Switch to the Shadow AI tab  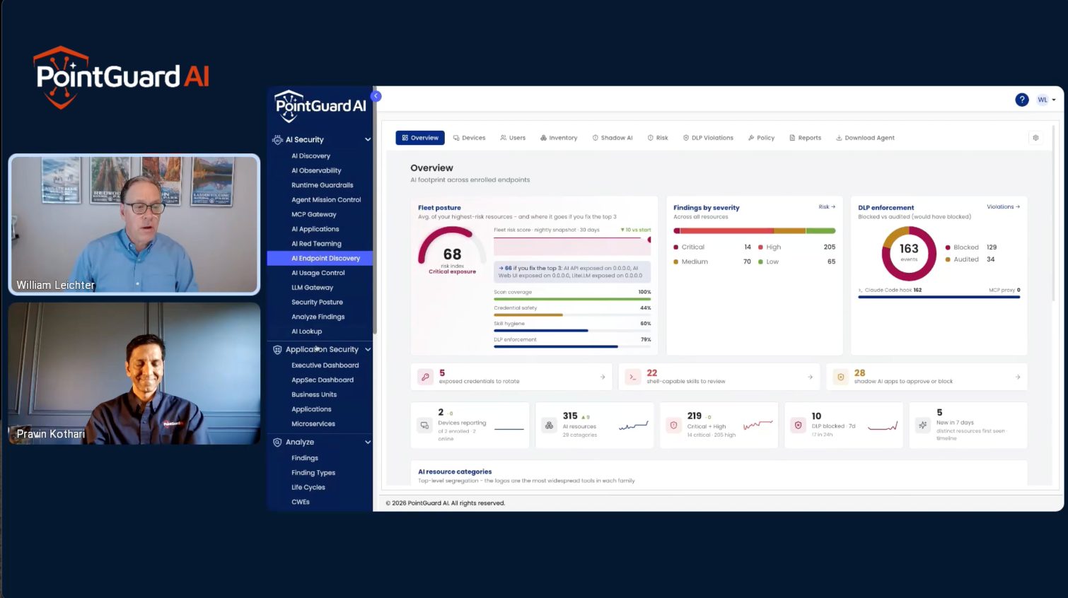tap(613, 138)
